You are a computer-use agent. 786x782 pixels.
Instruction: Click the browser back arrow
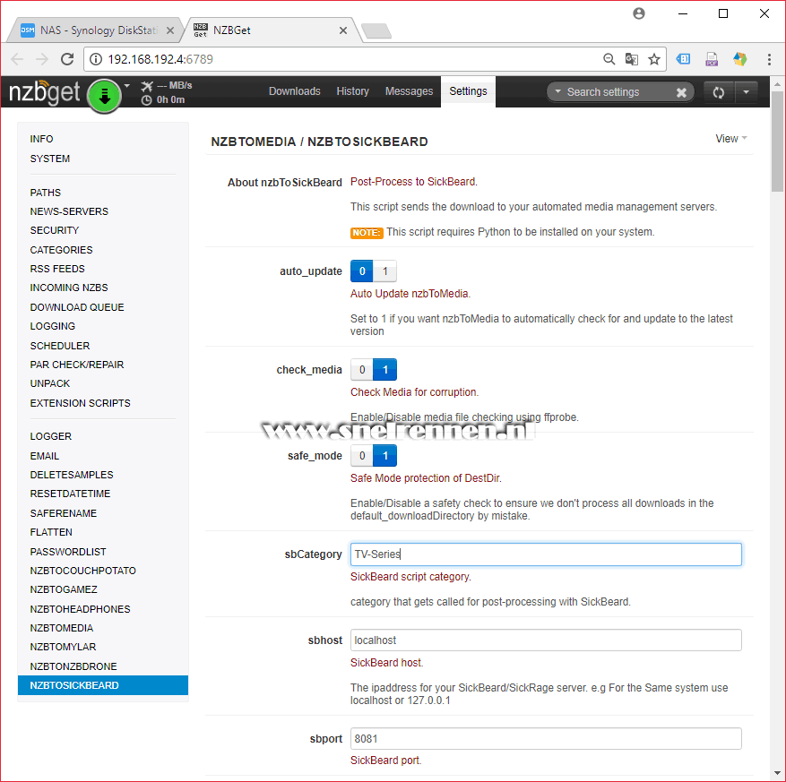(x=17, y=59)
